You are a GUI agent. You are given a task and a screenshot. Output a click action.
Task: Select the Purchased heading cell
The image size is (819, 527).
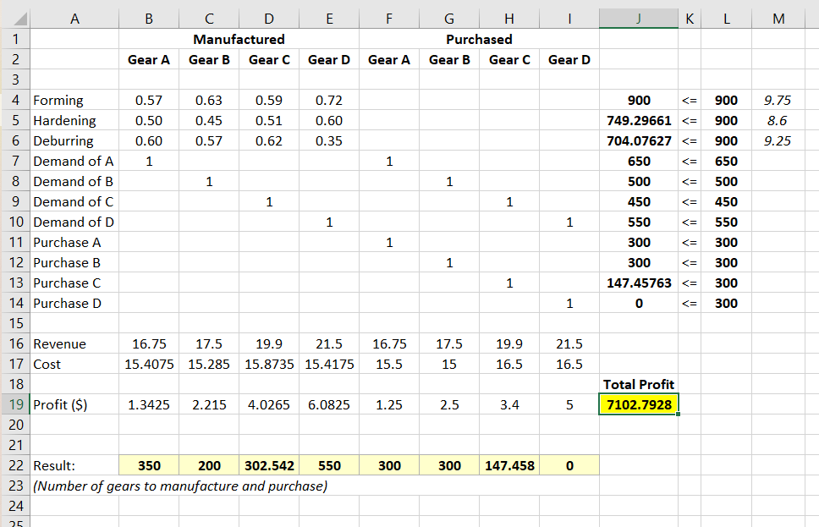(x=479, y=39)
